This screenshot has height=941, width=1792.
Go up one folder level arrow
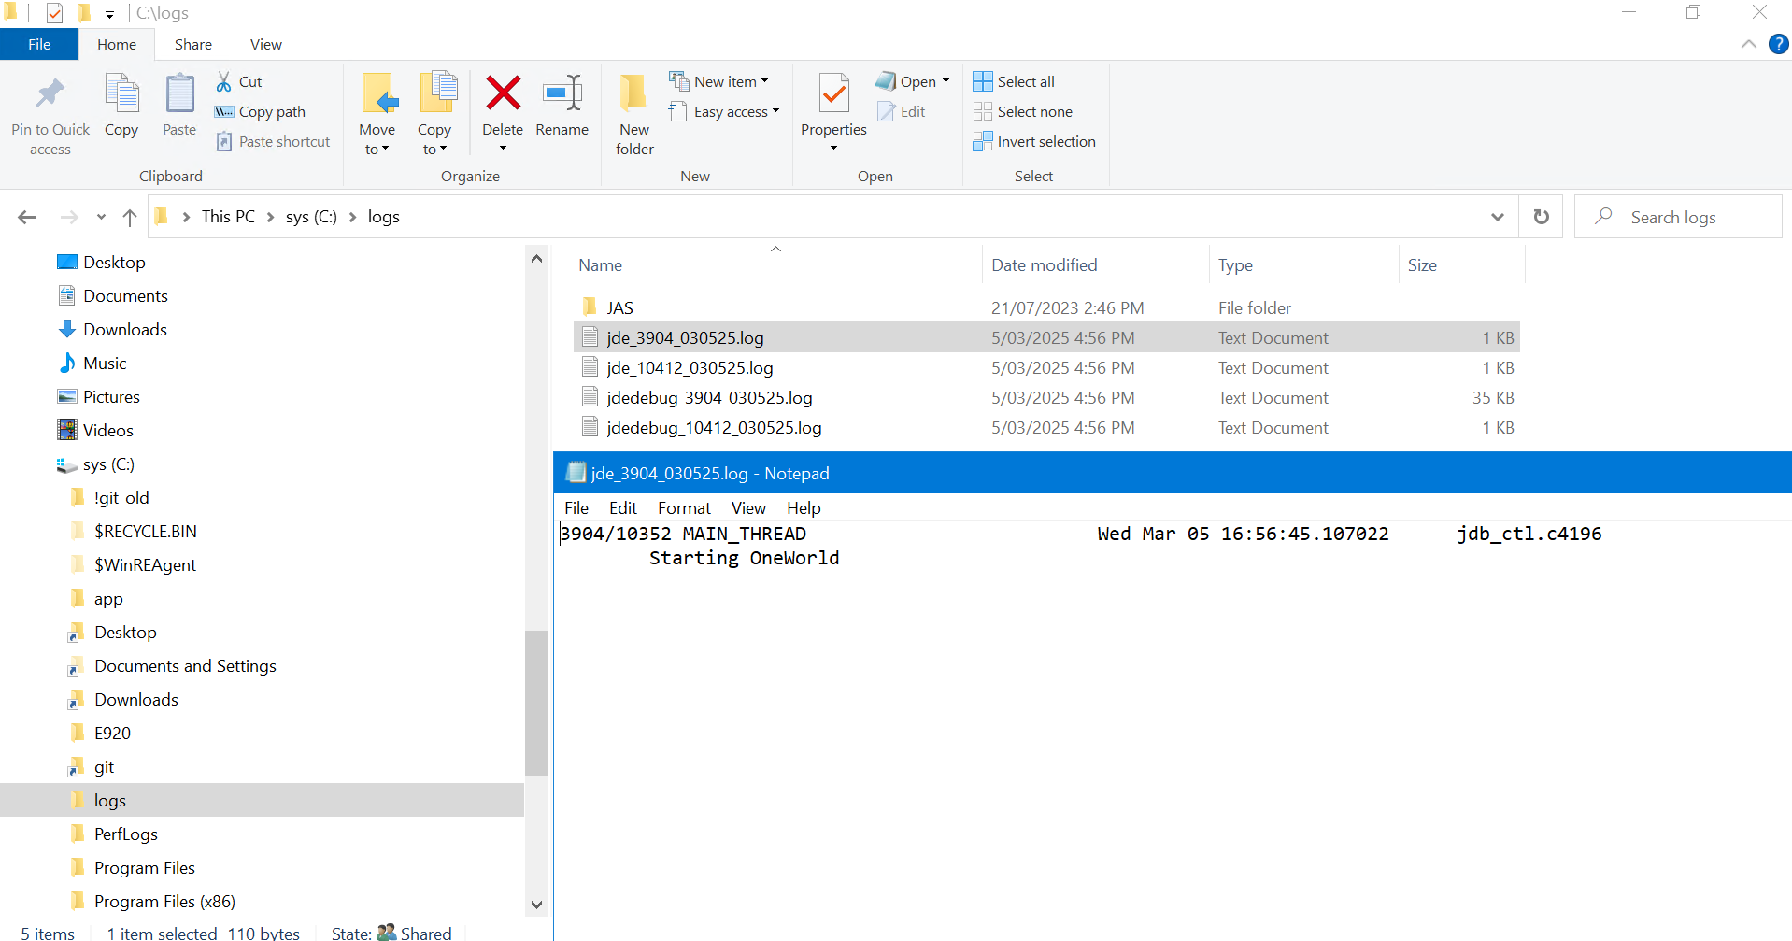pos(130,218)
